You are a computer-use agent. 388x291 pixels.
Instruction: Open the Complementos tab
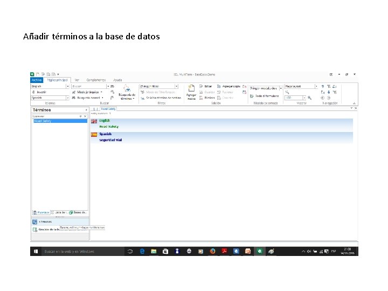pos(96,80)
